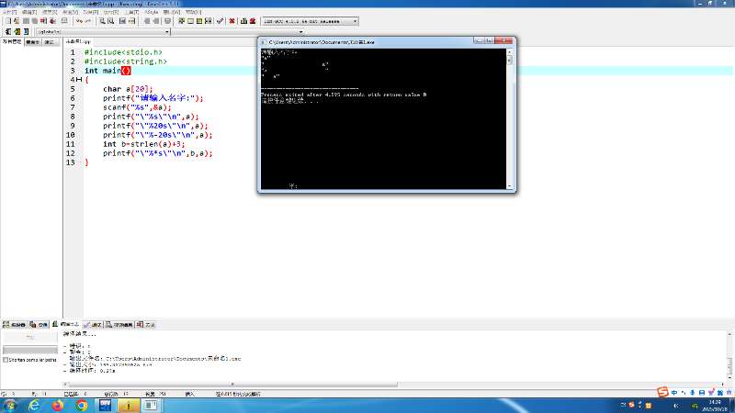The height and width of the screenshot is (413, 735).
Task: Open the 工具 (Tools) menu
Action: pyautogui.click(x=131, y=12)
